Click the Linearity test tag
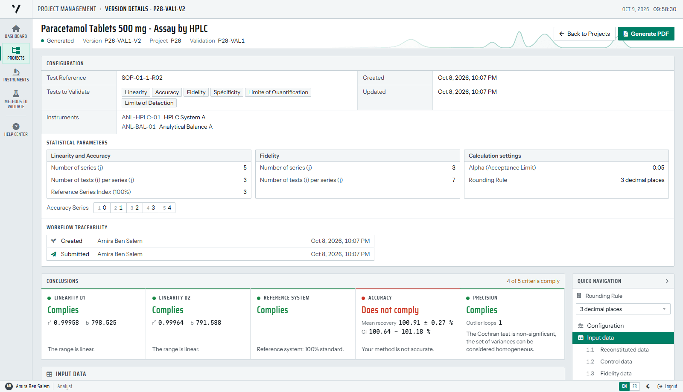The width and height of the screenshot is (683, 392). (136, 92)
